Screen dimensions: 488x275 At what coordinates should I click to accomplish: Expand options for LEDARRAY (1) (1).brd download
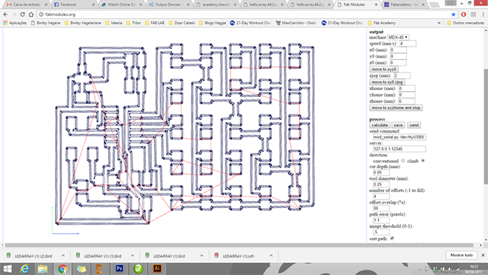click(x=132, y=255)
